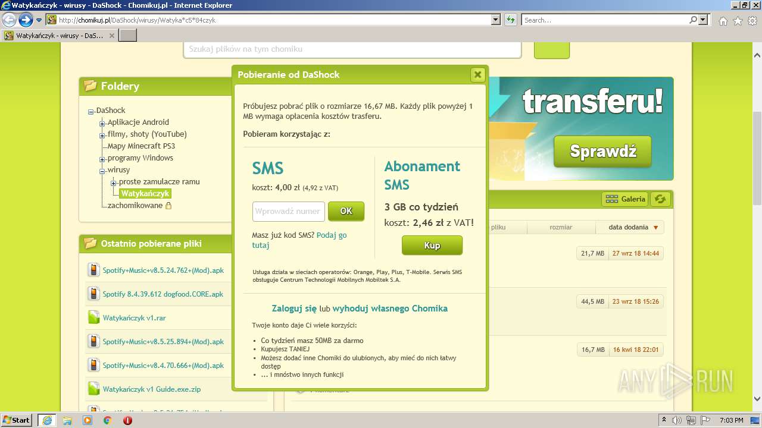Select the Watykańczyk folder
Viewport: 762px width, 428px height.
pyautogui.click(x=145, y=193)
